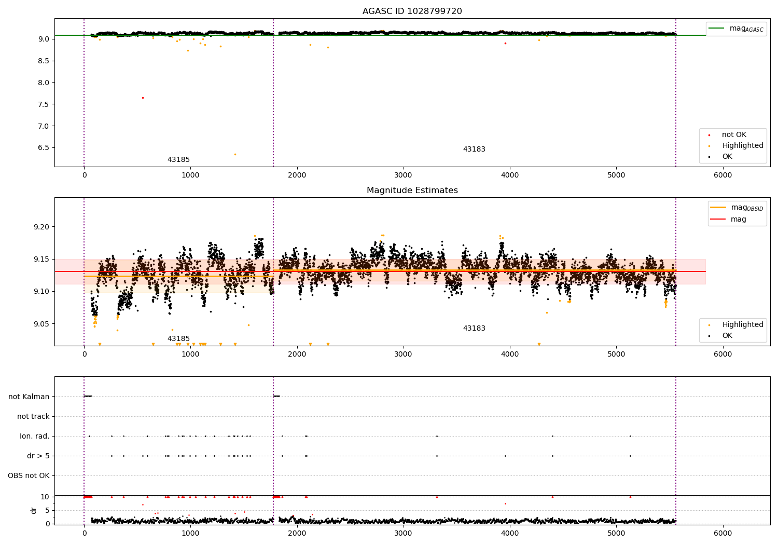The width and height of the screenshot is (778, 545).
Task: Click the '9.0' y-tick in top plot
Action: point(44,39)
